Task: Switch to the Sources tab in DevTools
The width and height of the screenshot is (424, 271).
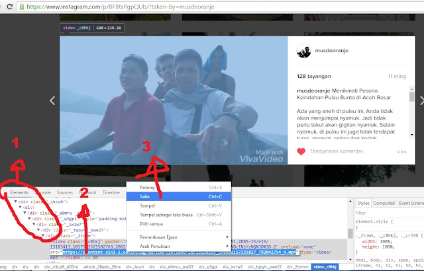Action: click(65, 192)
